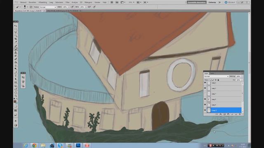
Task: Select the Lasso tool
Action: pos(16,32)
